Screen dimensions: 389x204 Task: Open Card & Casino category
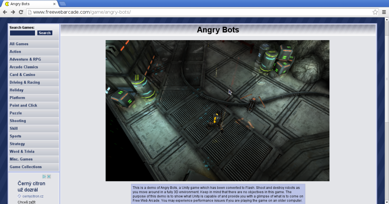point(34,75)
